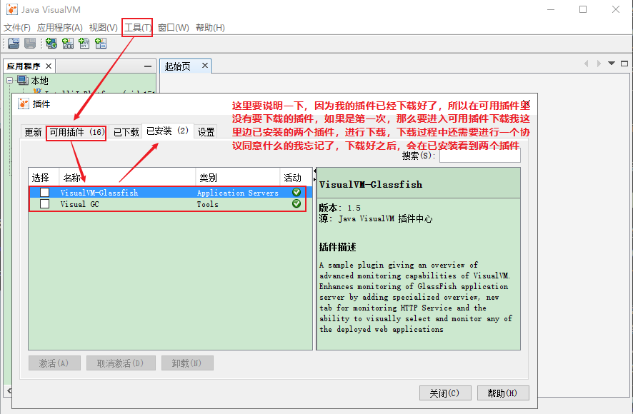633x414 pixels.
Task: Switch to the 已下载 tab
Action: point(126,132)
